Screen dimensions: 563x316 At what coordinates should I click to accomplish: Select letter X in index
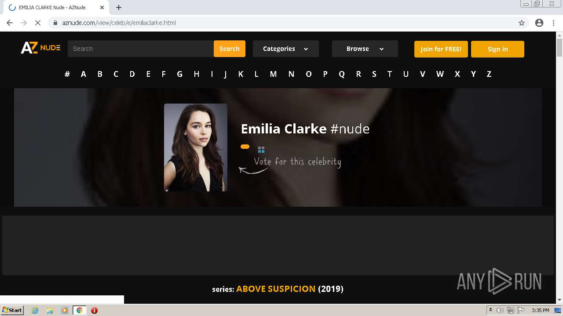[457, 74]
